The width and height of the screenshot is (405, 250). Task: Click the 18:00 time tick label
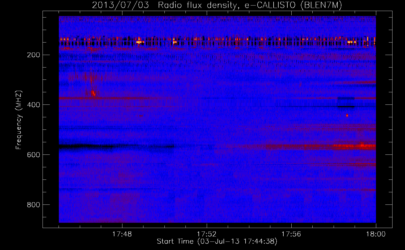pos(376,234)
